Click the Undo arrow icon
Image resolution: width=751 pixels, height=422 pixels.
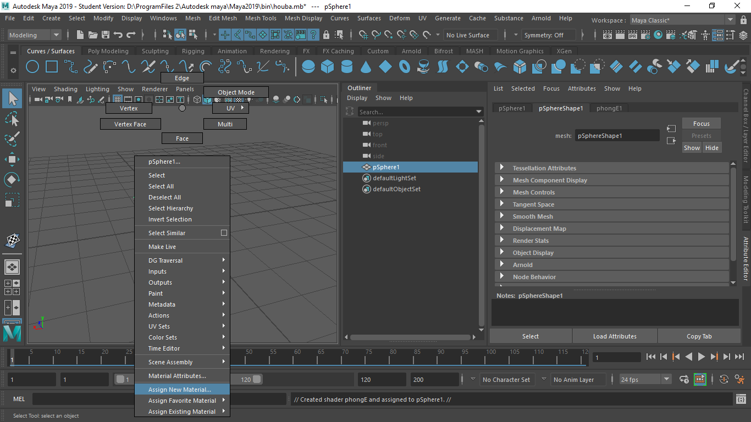(118, 35)
